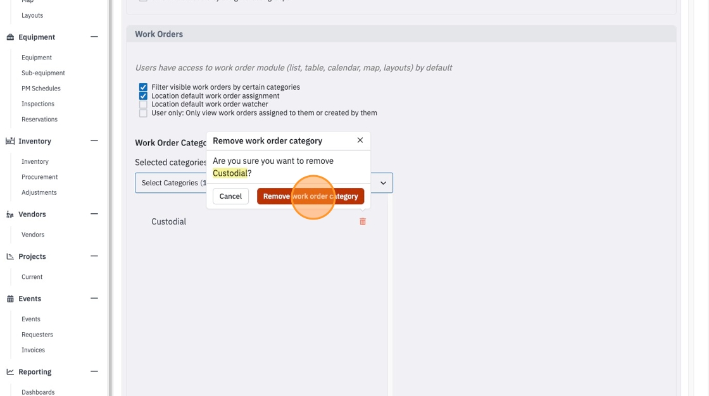Open Dashboards under Reporting

point(38,392)
